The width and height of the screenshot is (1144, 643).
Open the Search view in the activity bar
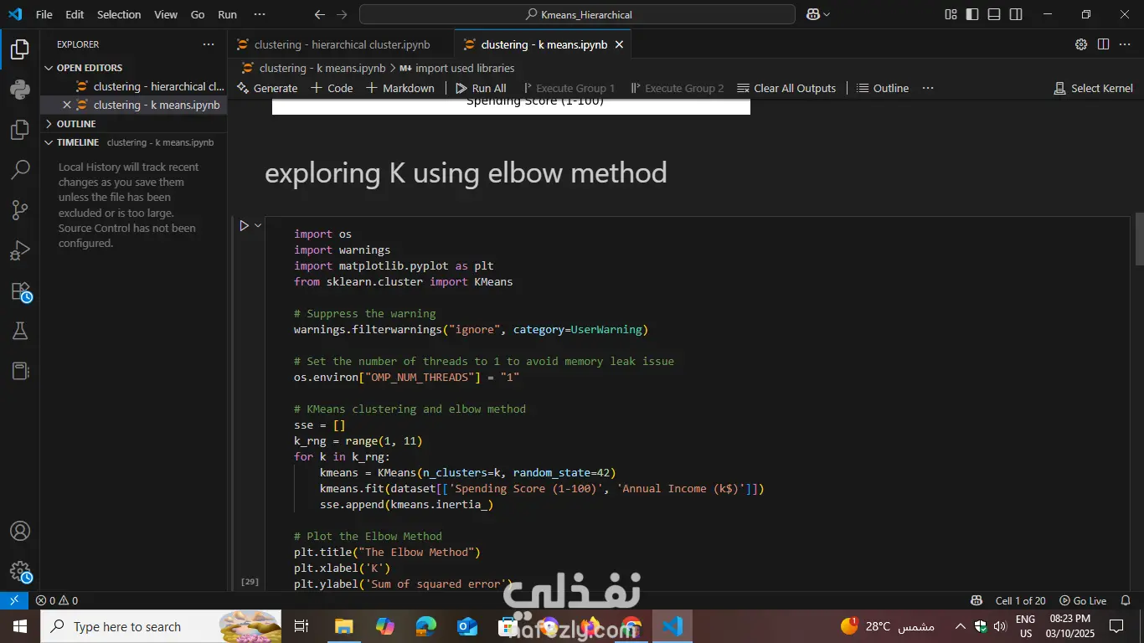pyautogui.click(x=18, y=169)
